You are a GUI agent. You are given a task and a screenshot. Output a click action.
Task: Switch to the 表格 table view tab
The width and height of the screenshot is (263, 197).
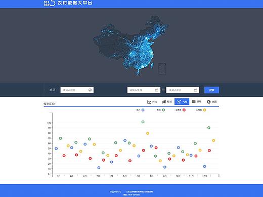point(197,102)
